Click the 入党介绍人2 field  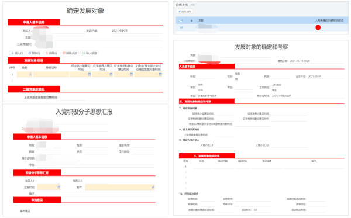289,146
